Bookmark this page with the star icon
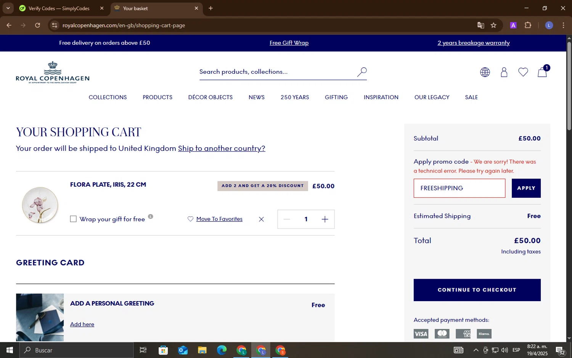The width and height of the screenshot is (572, 358). 493,25
